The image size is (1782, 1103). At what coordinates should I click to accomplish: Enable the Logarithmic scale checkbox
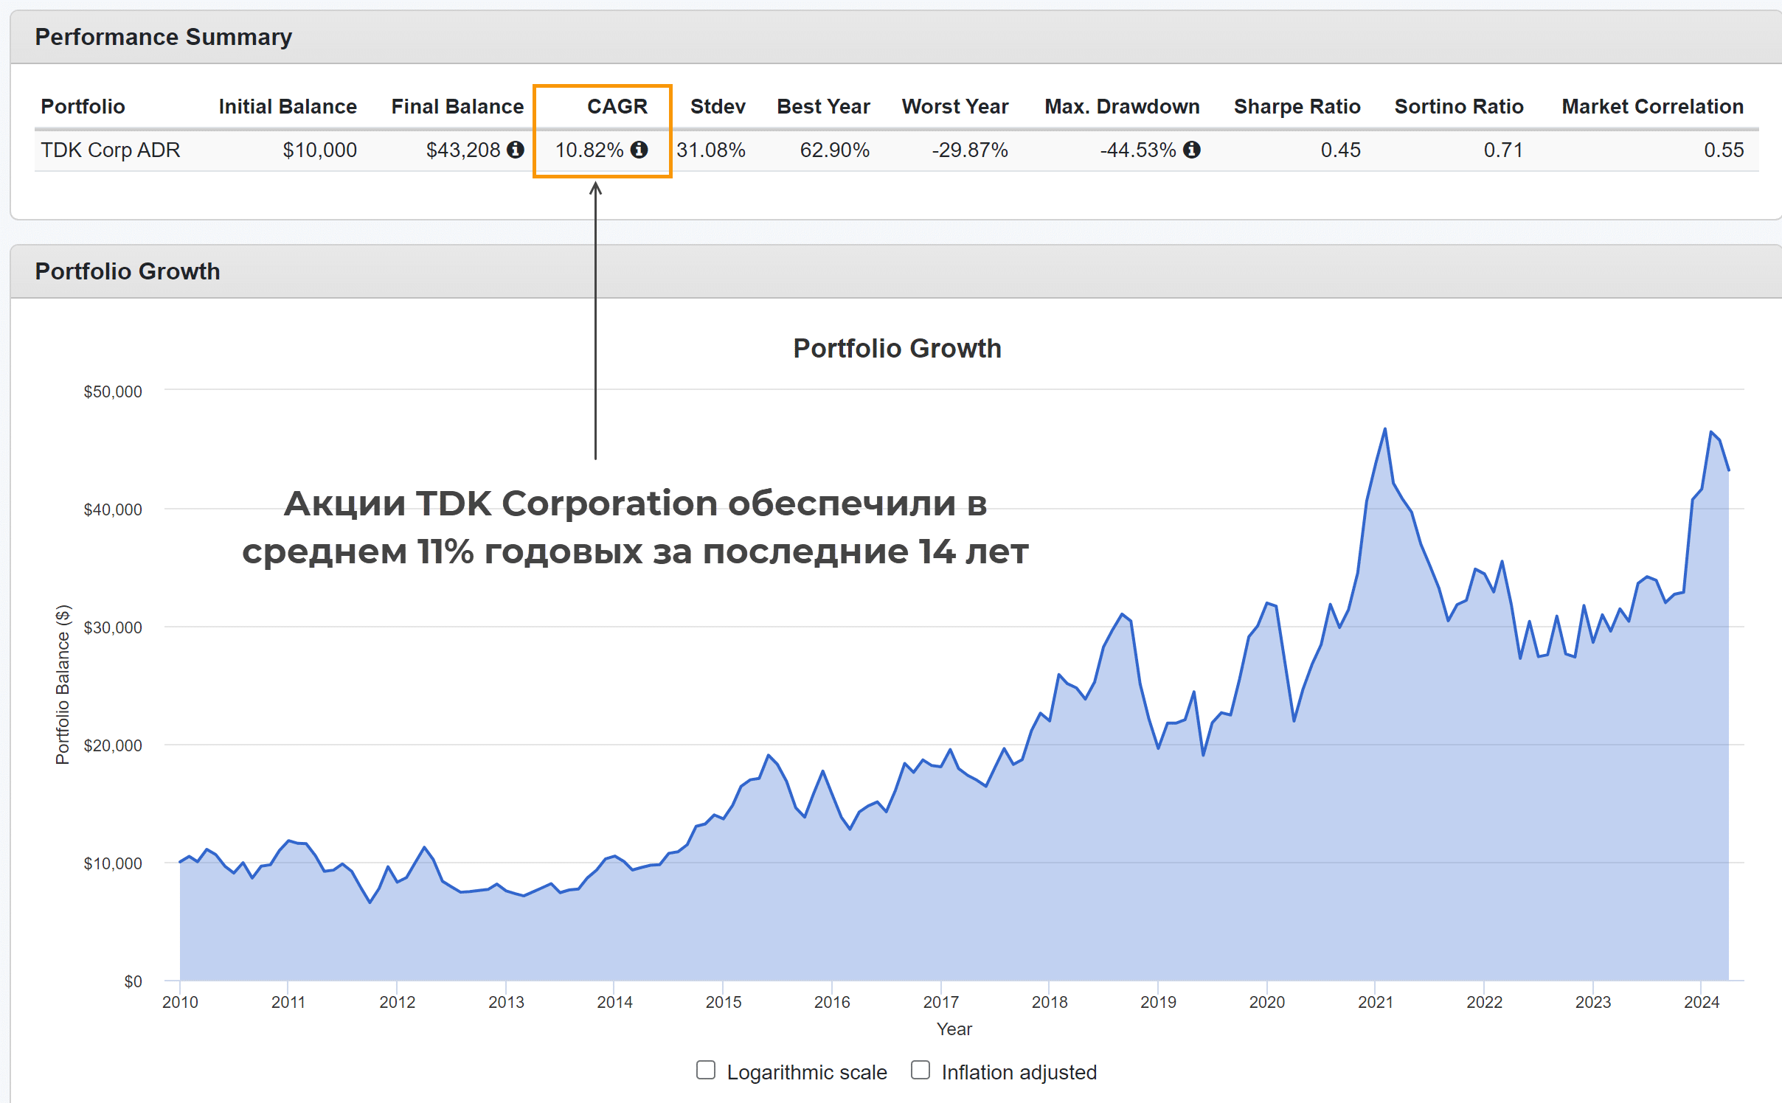706,1070
